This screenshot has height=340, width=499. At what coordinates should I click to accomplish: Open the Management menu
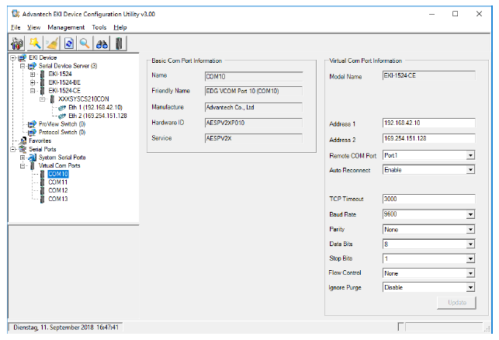point(66,27)
